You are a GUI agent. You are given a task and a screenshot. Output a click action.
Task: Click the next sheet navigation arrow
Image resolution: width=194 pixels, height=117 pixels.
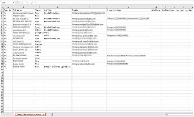pos(8,114)
